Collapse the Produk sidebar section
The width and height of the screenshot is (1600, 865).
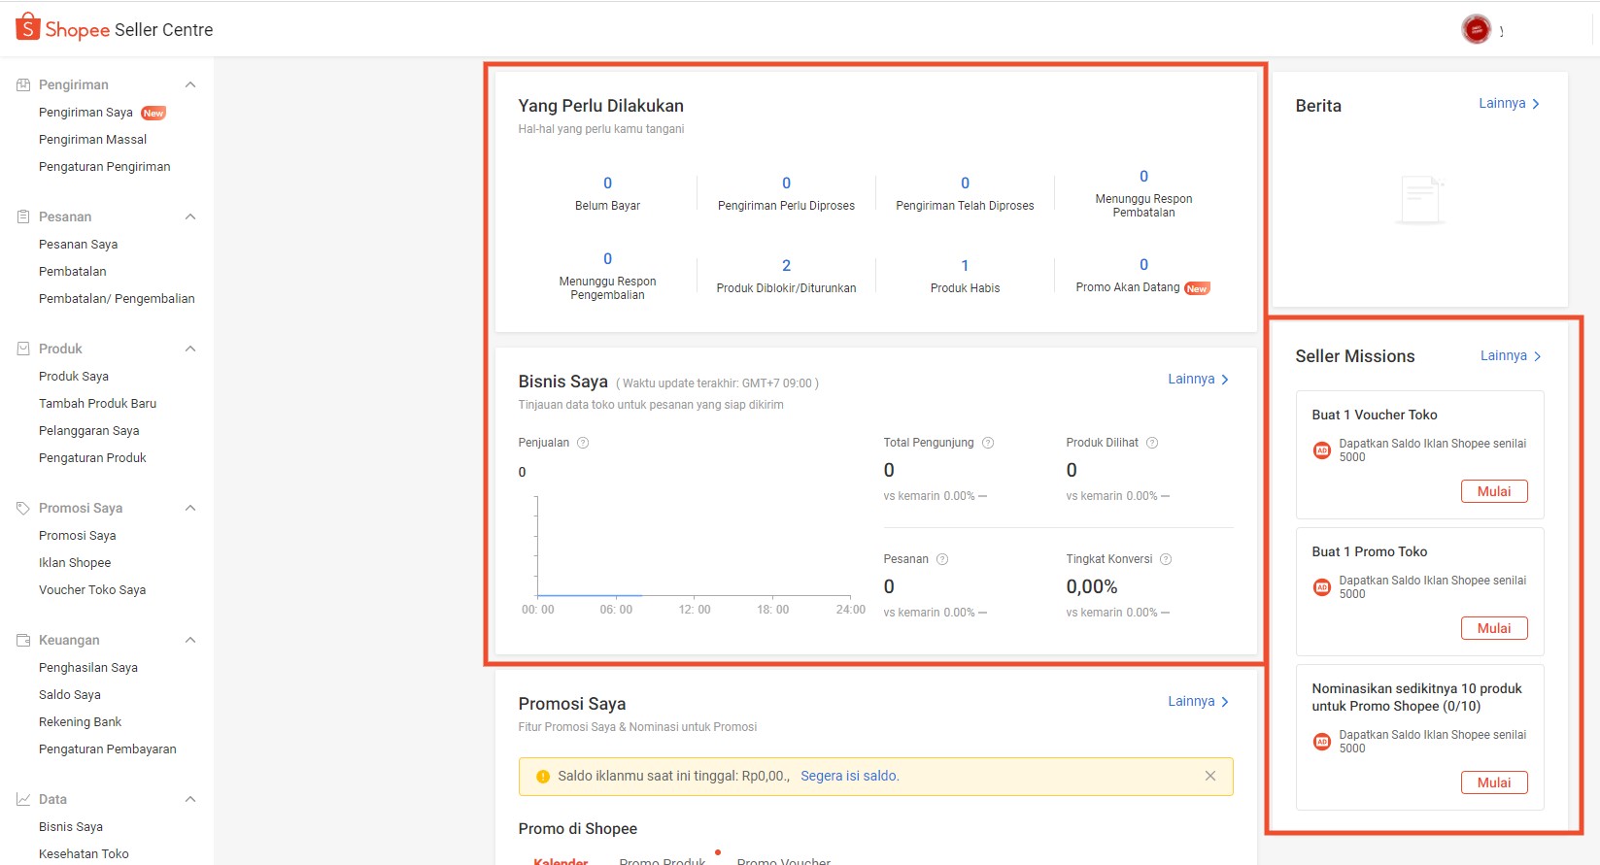coord(190,349)
